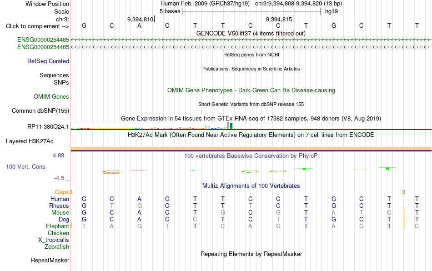Click the OMIM Gene Phenotypes track title
Viewport: 432px width, 271px height.
click(251, 90)
